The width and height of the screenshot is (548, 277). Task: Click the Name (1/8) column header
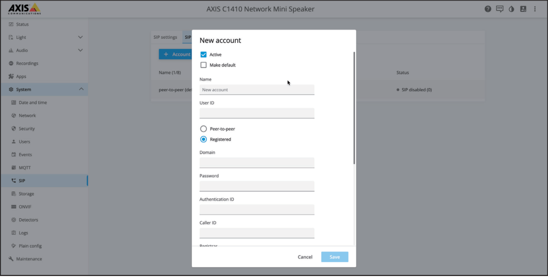point(170,73)
